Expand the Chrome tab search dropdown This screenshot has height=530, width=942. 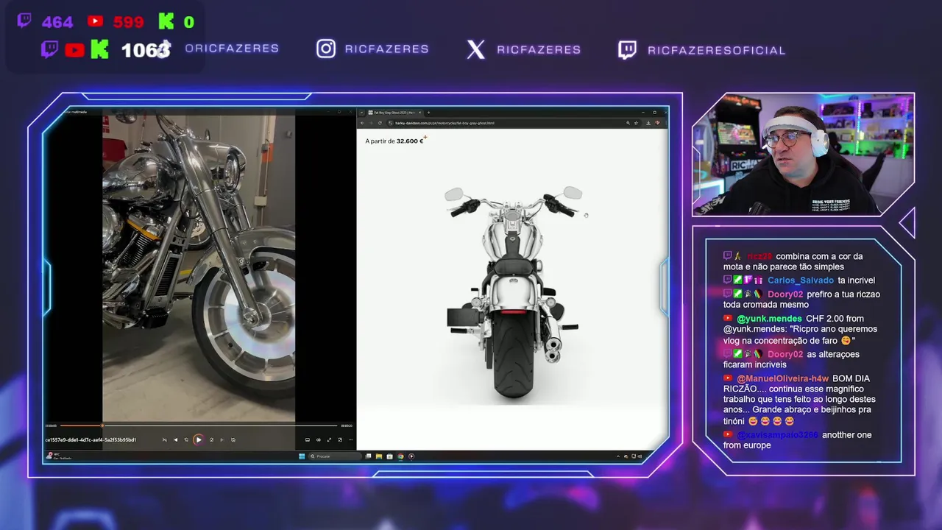point(361,113)
